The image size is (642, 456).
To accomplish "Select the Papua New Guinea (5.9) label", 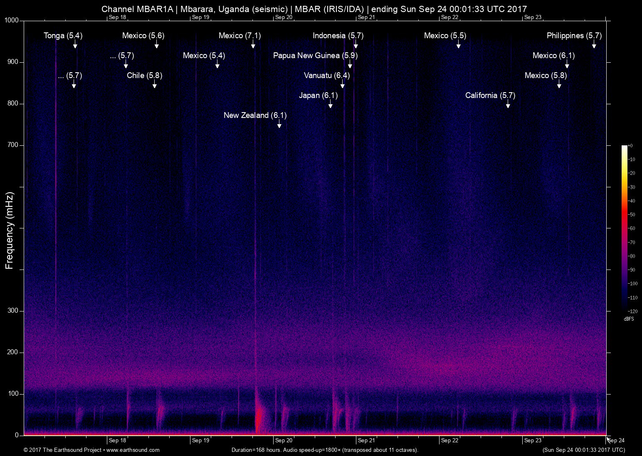I will click(315, 56).
